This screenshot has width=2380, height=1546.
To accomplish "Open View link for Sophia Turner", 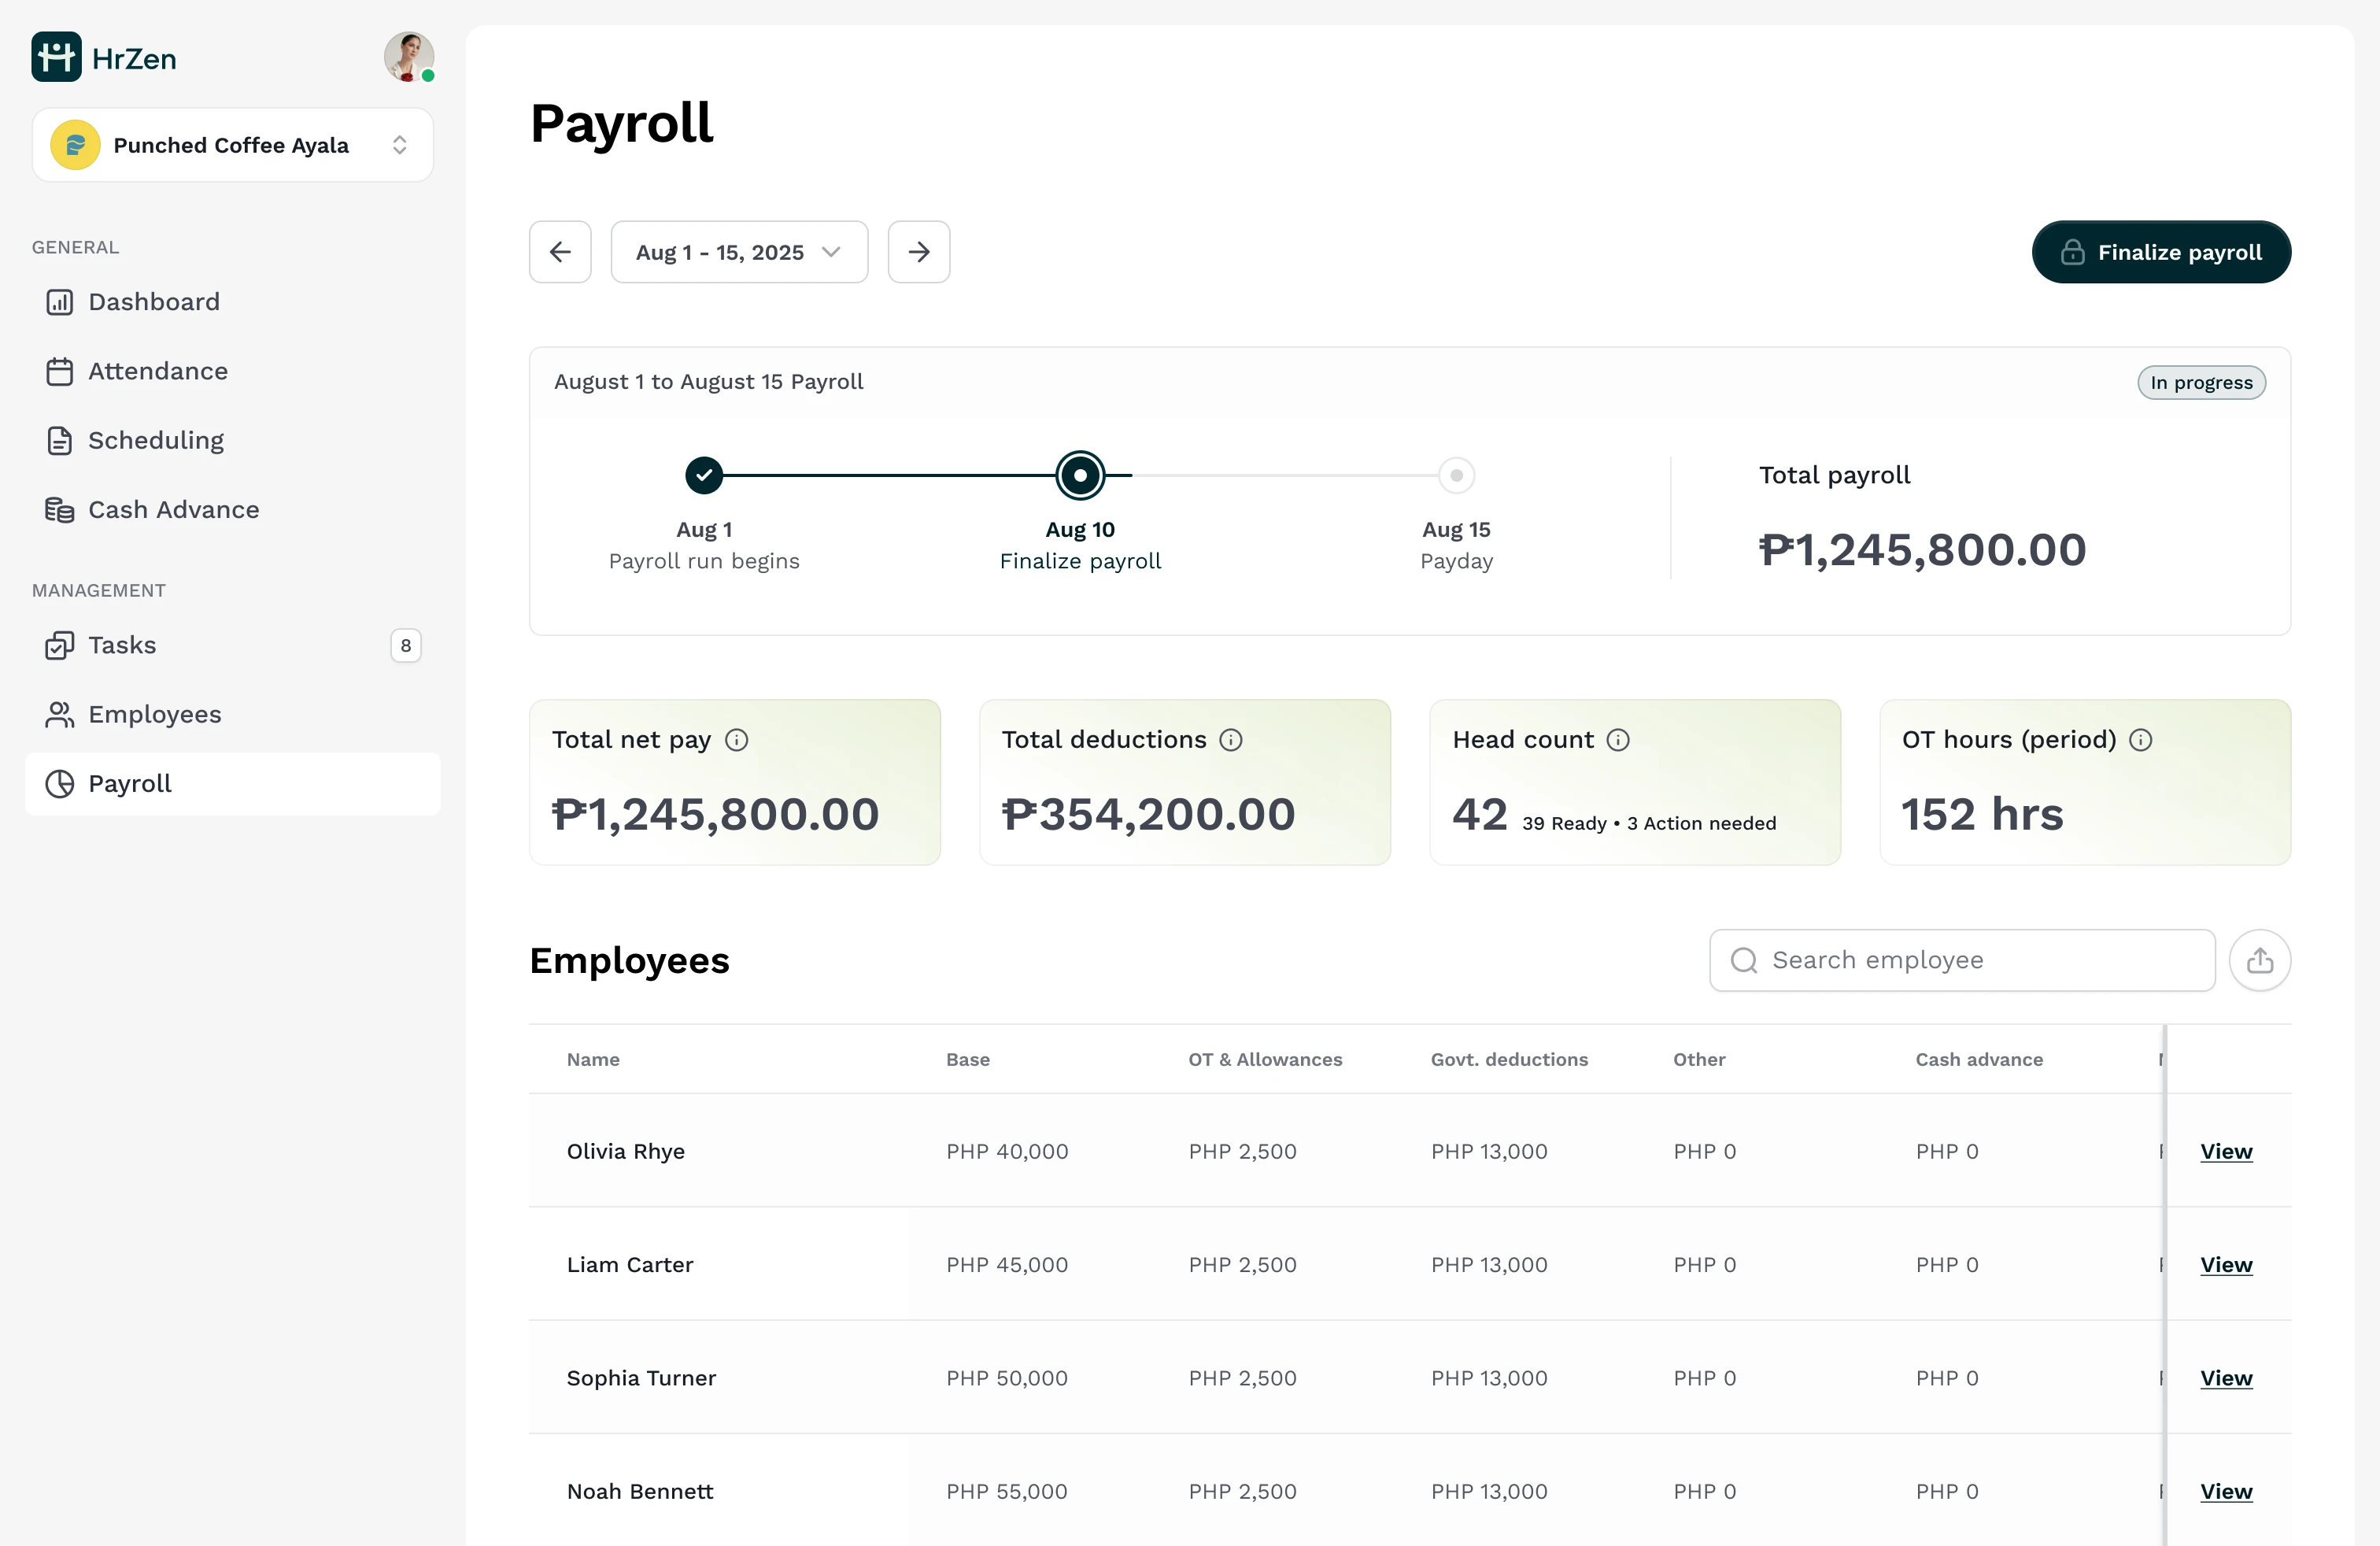I will click(2225, 1378).
